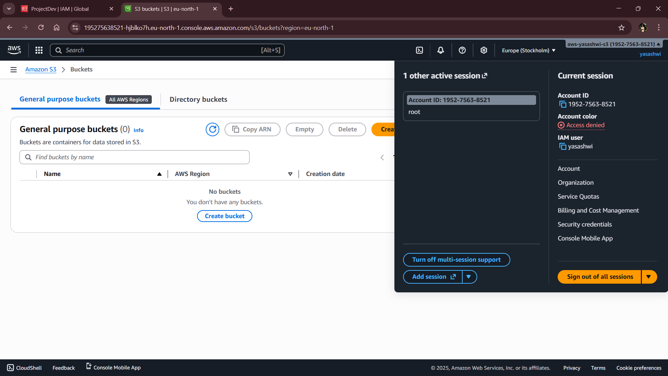Copy Account ID using its copy icon

coord(563,104)
